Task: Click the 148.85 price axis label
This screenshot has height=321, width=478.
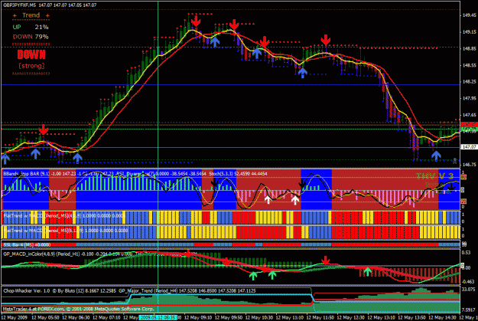Action: click(x=470, y=48)
